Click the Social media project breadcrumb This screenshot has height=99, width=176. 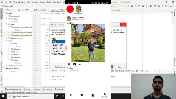pos(7,6)
